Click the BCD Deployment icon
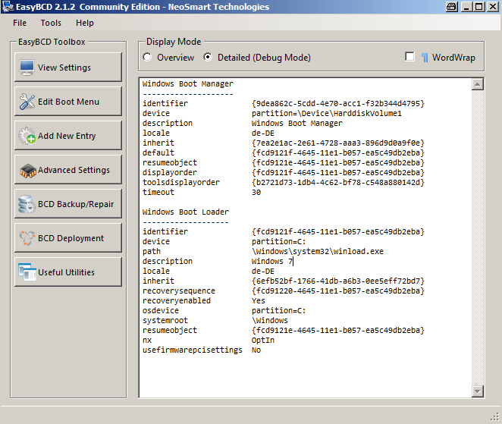This screenshot has height=424, width=502. pyautogui.click(x=27, y=238)
